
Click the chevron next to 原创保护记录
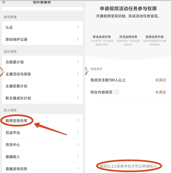(x=78, y=39)
